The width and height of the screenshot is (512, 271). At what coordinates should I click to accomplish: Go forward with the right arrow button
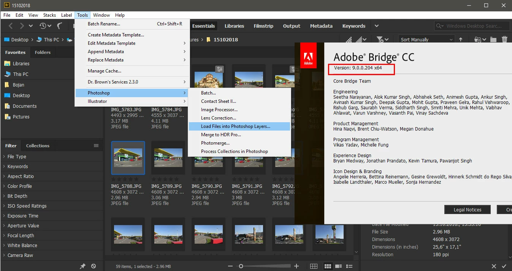pos(22,26)
